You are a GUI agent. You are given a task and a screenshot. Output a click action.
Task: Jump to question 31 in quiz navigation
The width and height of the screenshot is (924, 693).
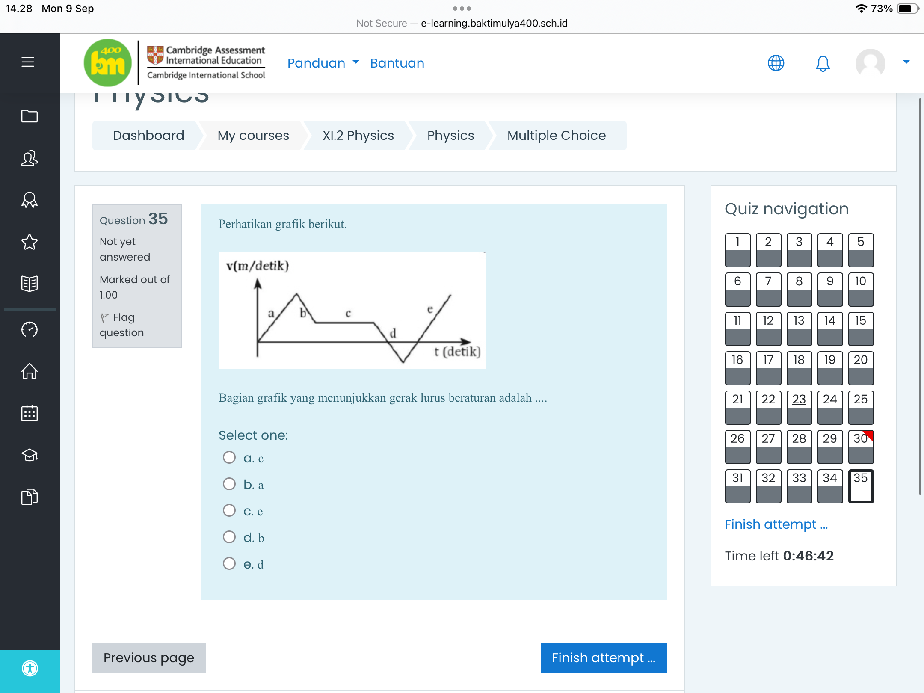click(737, 486)
